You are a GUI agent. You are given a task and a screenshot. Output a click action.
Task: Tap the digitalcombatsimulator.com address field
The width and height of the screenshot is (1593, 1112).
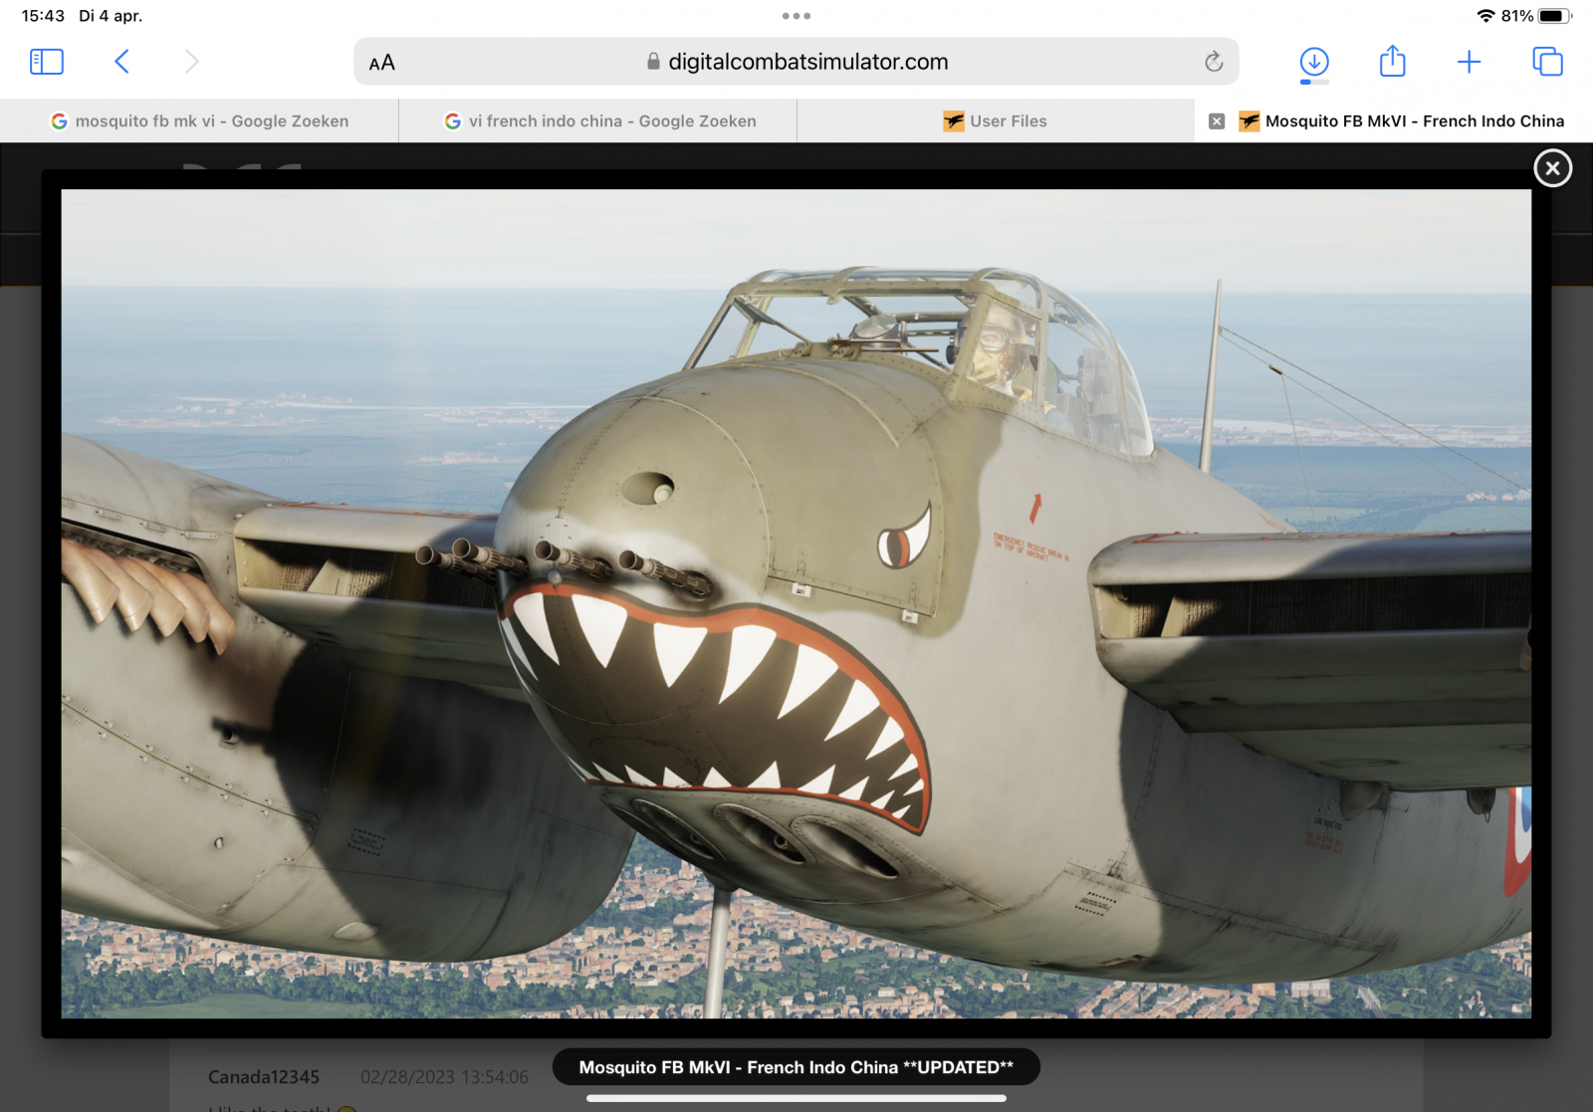tap(796, 62)
